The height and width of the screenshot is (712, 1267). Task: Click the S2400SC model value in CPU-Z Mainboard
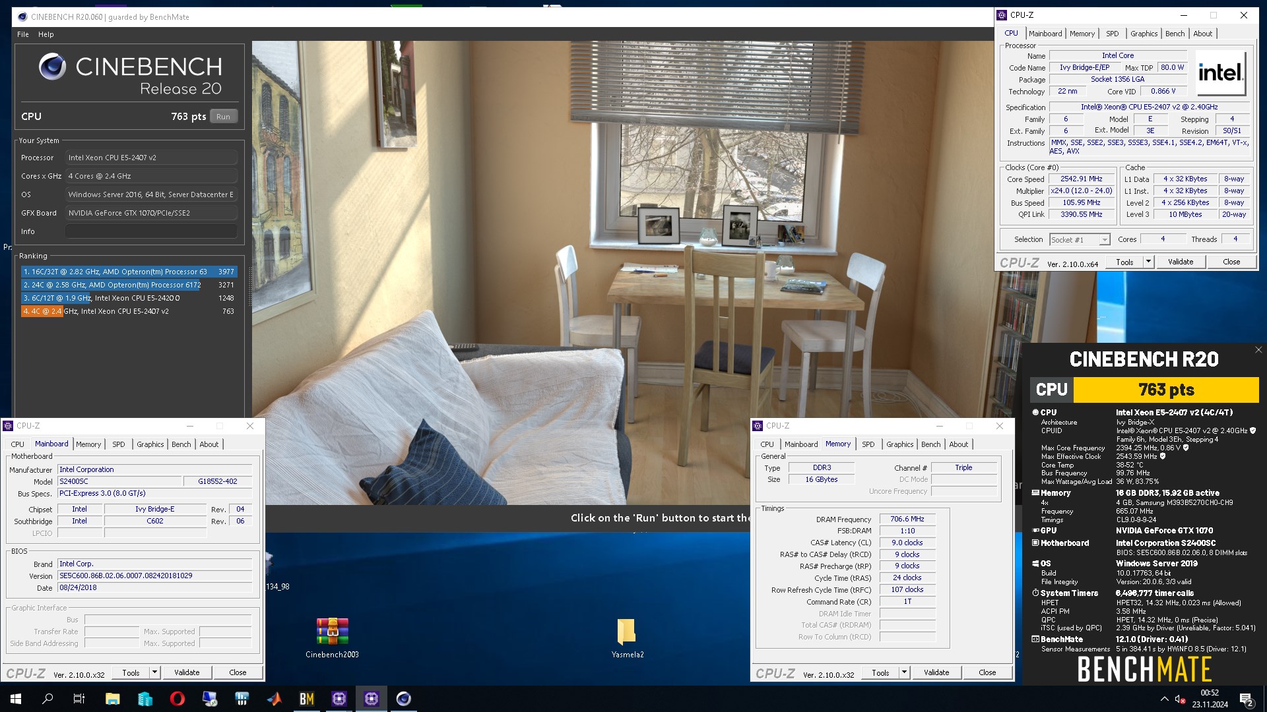119,481
